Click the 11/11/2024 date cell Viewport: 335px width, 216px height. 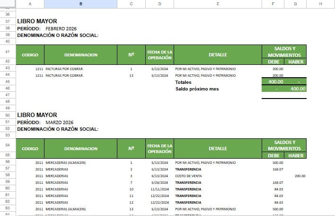(159, 189)
